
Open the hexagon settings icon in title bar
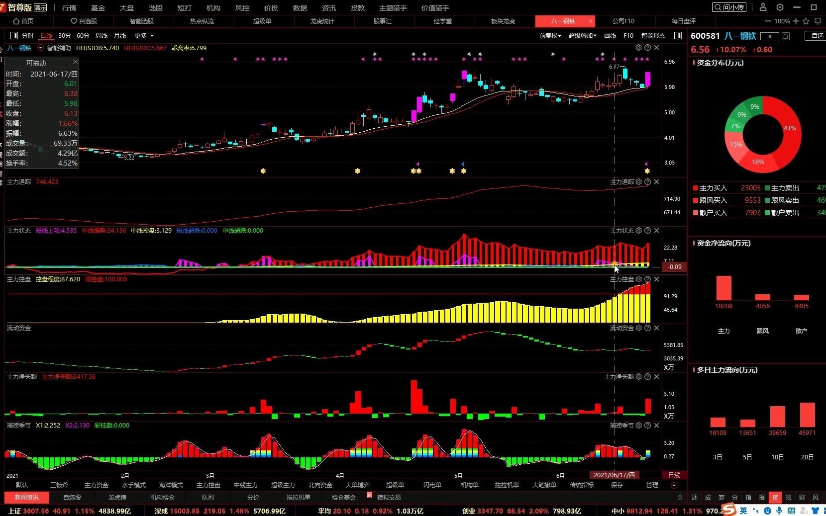pos(780,7)
